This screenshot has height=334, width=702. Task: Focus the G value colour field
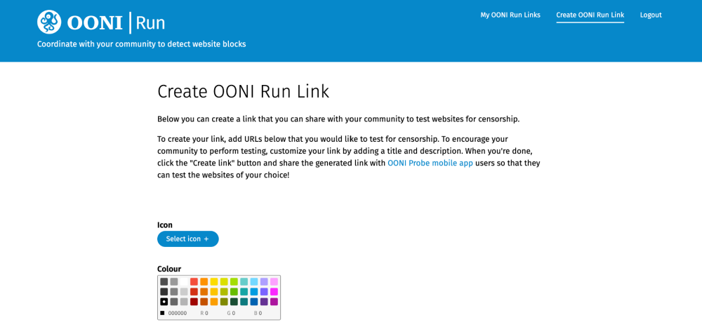(x=234, y=313)
